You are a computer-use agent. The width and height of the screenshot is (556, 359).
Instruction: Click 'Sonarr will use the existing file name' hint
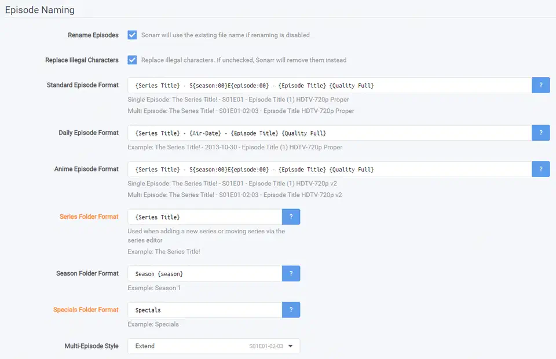coord(225,35)
